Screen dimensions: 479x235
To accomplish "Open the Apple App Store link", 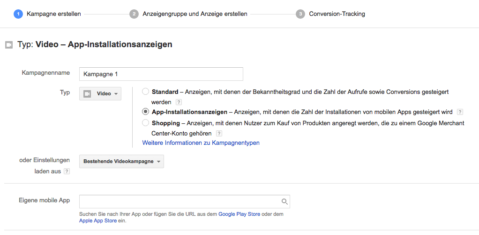I will (98, 221).
